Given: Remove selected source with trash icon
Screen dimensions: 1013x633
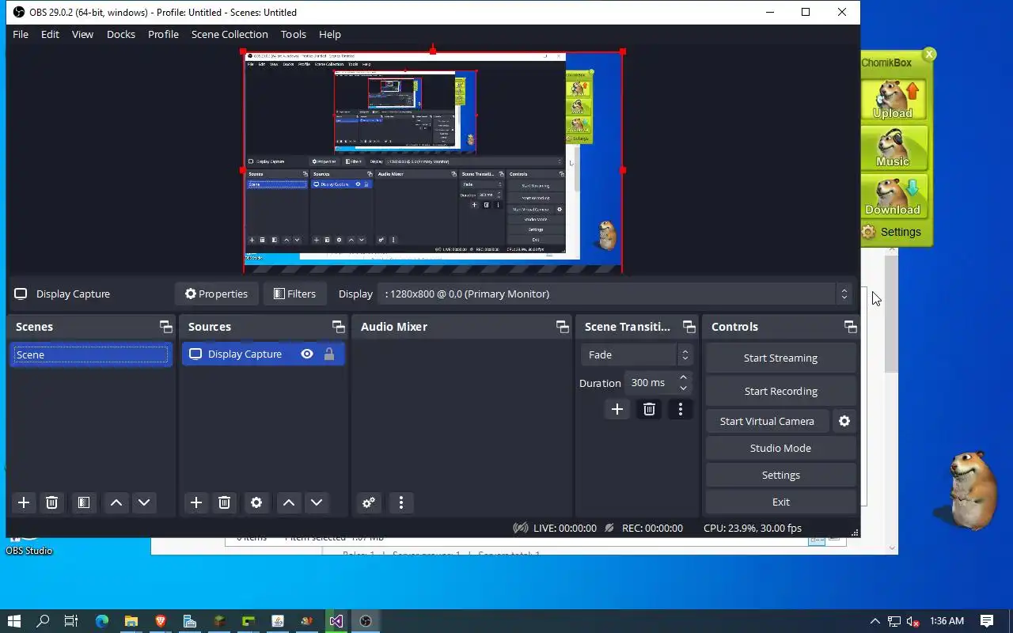Looking at the screenshot, I should (224, 502).
